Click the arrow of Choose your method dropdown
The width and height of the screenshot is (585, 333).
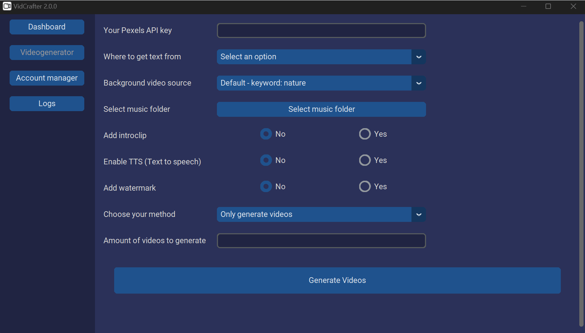(419, 214)
